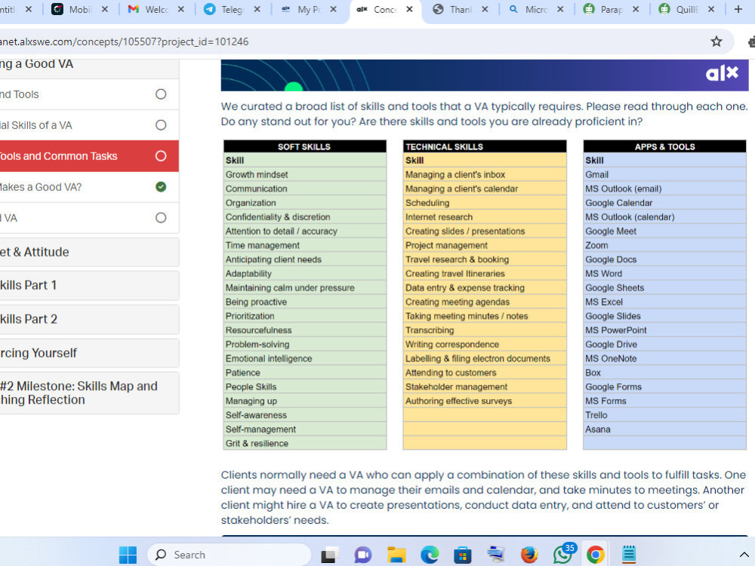Open File Explorer from the taskbar
Screen dimensions: 755x566
pos(396,555)
